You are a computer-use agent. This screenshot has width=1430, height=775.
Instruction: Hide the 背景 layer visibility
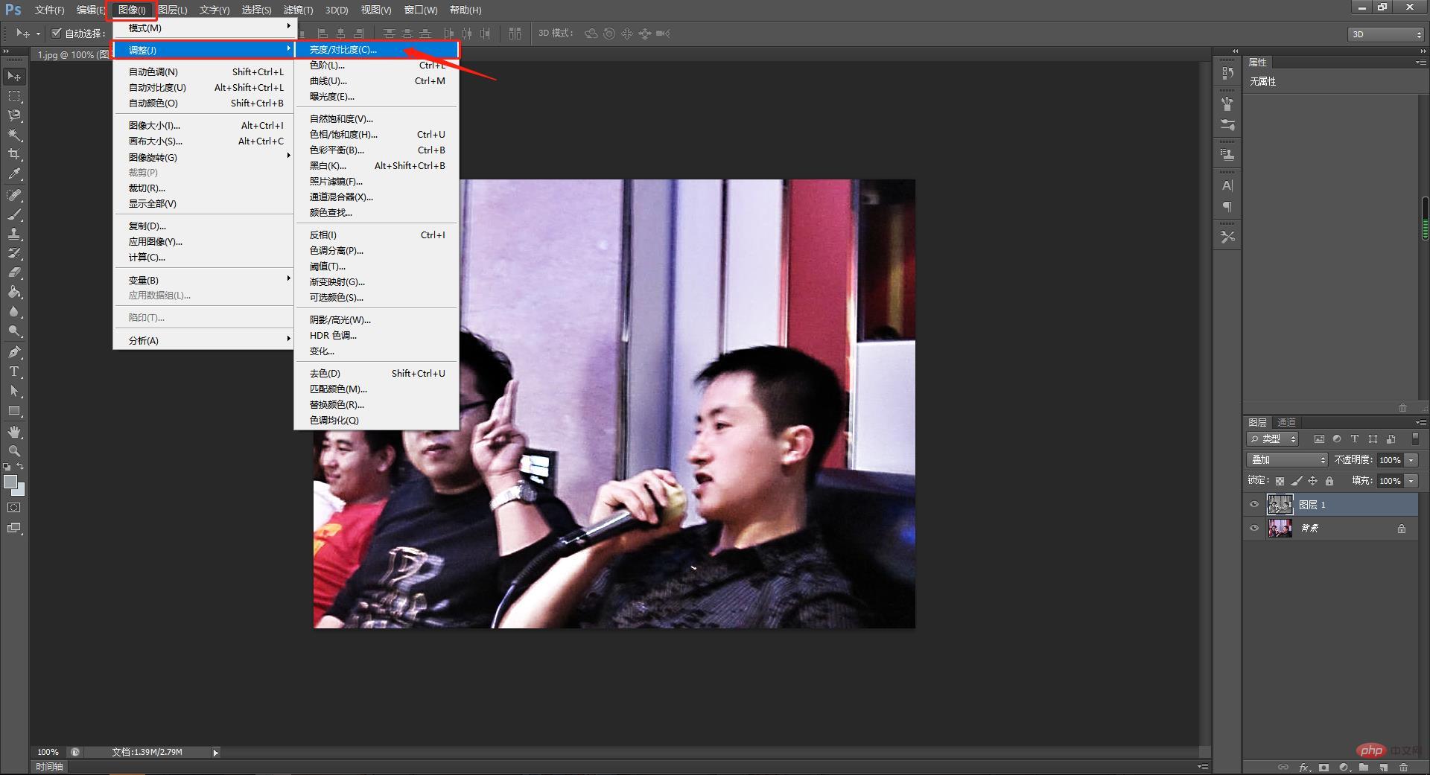click(x=1254, y=529)
